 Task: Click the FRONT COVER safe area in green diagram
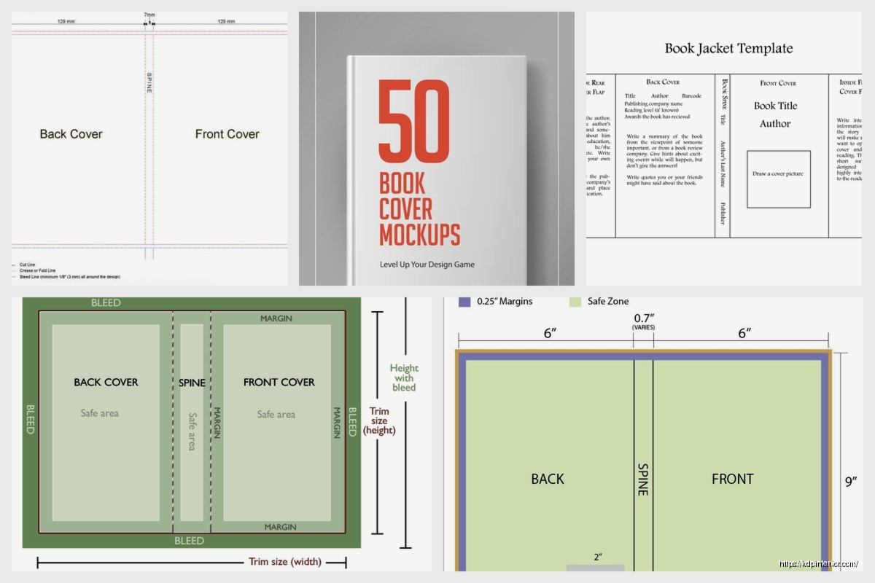pos(279,423)
